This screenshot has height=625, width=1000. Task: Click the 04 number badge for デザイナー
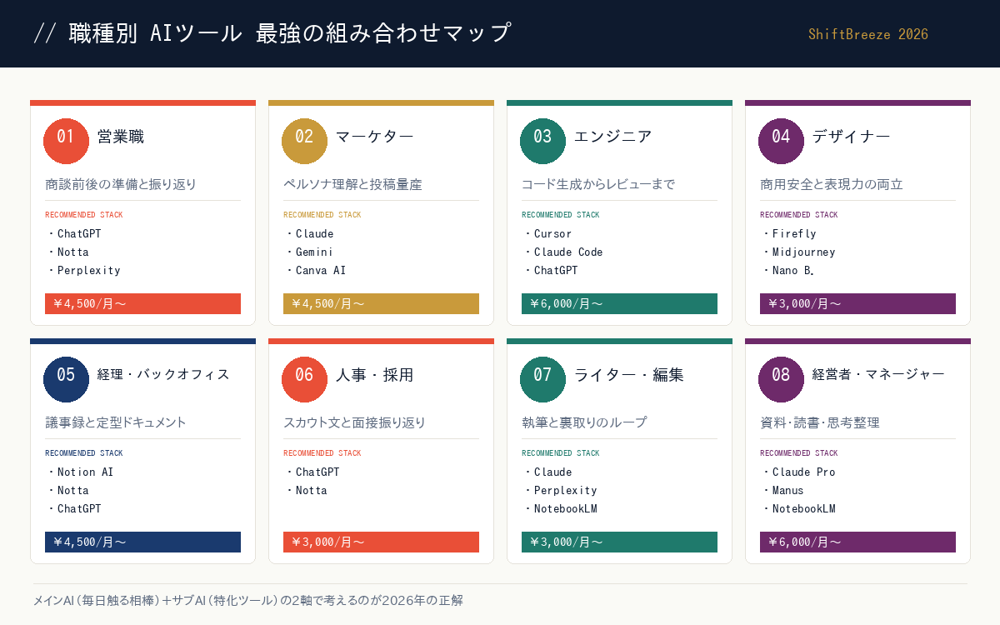point(781,141)
